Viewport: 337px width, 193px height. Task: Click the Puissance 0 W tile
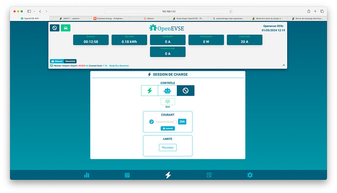tap(206, 40)
